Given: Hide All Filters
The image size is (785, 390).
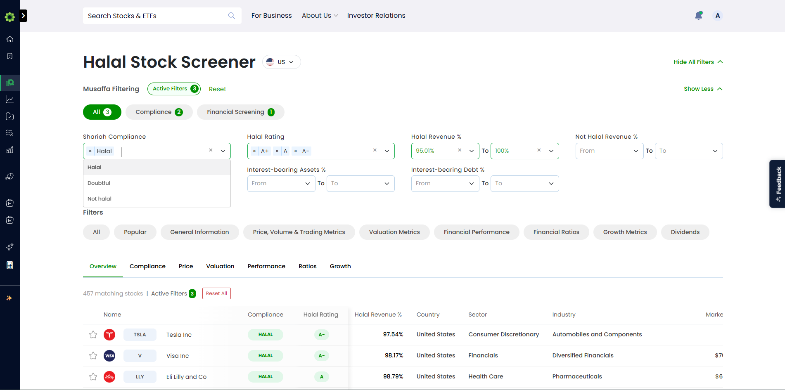Looking at the screenshot, I should [x=698, y=62].
